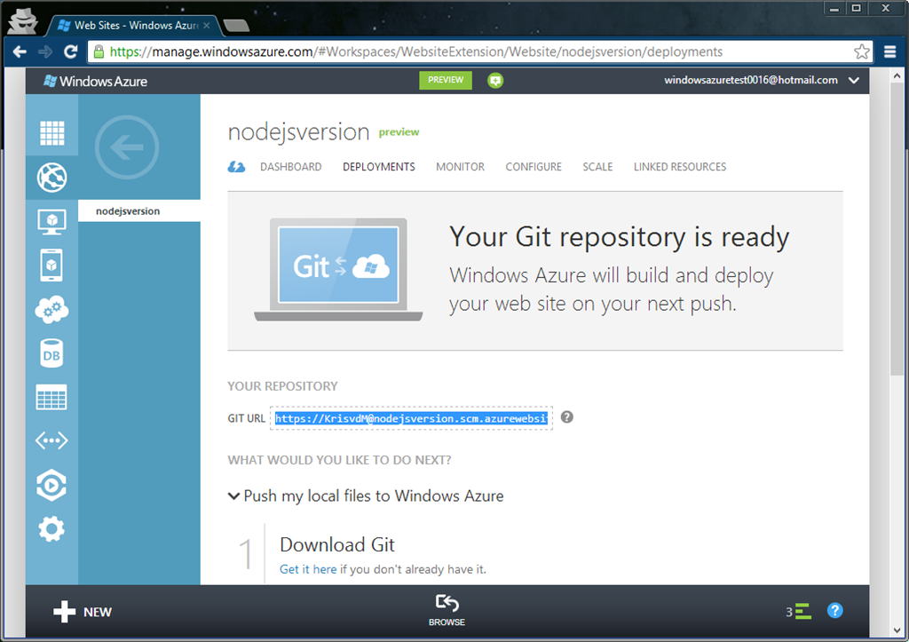
Task: Click the help icon beside Git URL
Action: coord(566,417)
